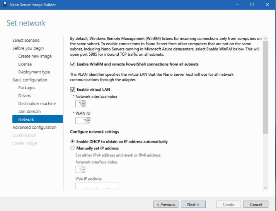Toggle the Enable virtual LAN checkbox
Viewport: 276px width, 211px height.
[73, 89]
